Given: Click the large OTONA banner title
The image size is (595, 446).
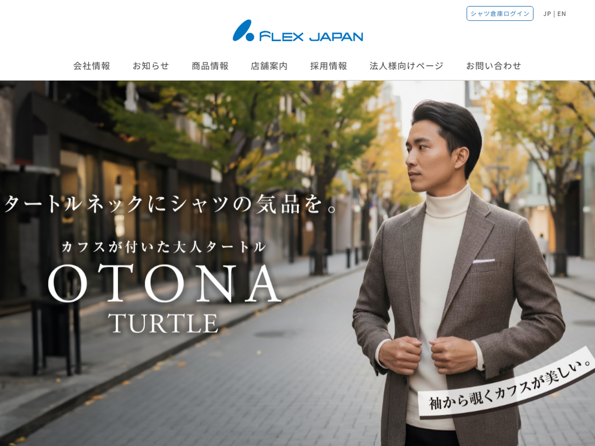Looking at the screenshot, I should coord(165,283).
